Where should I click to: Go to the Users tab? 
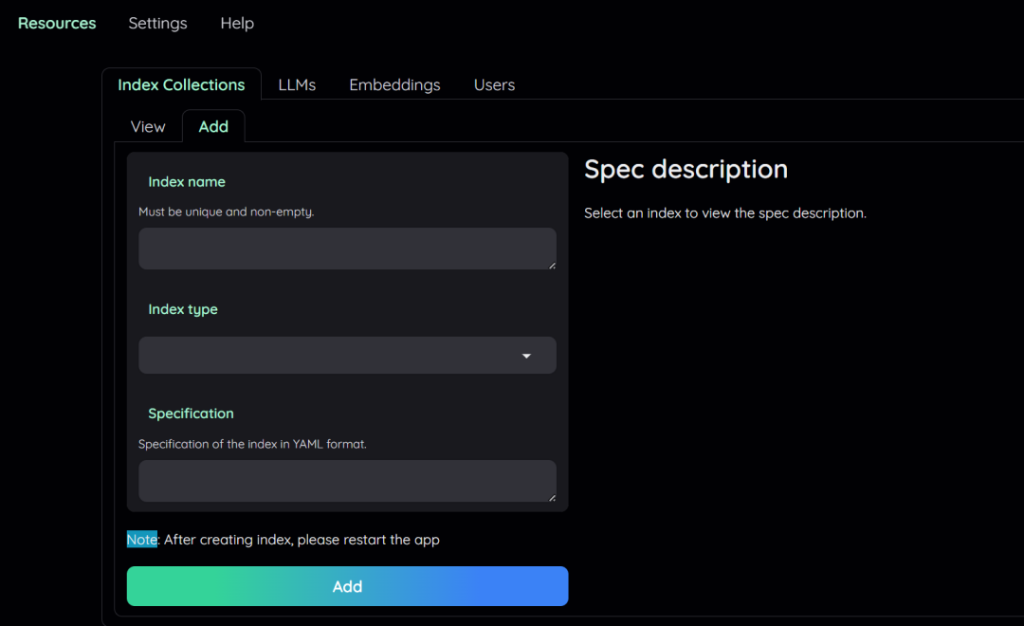click(494, 85)
